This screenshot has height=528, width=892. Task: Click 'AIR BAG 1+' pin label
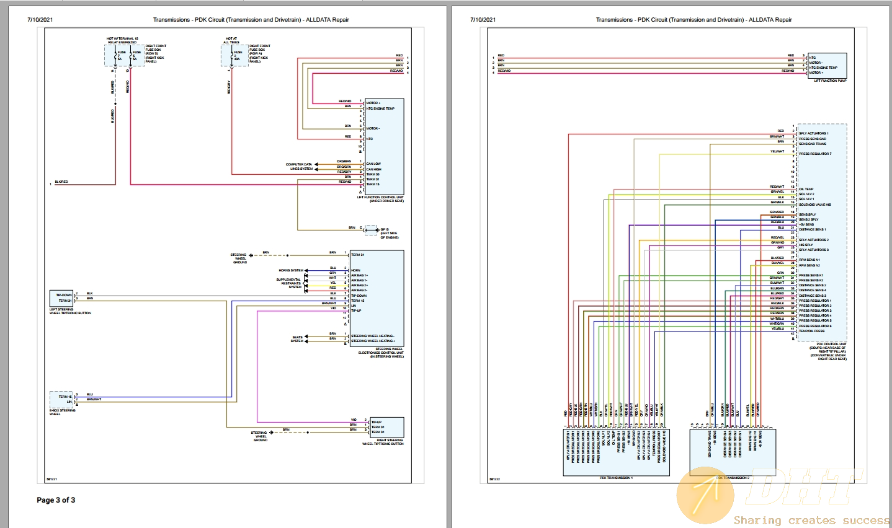(x=359, y=275)
